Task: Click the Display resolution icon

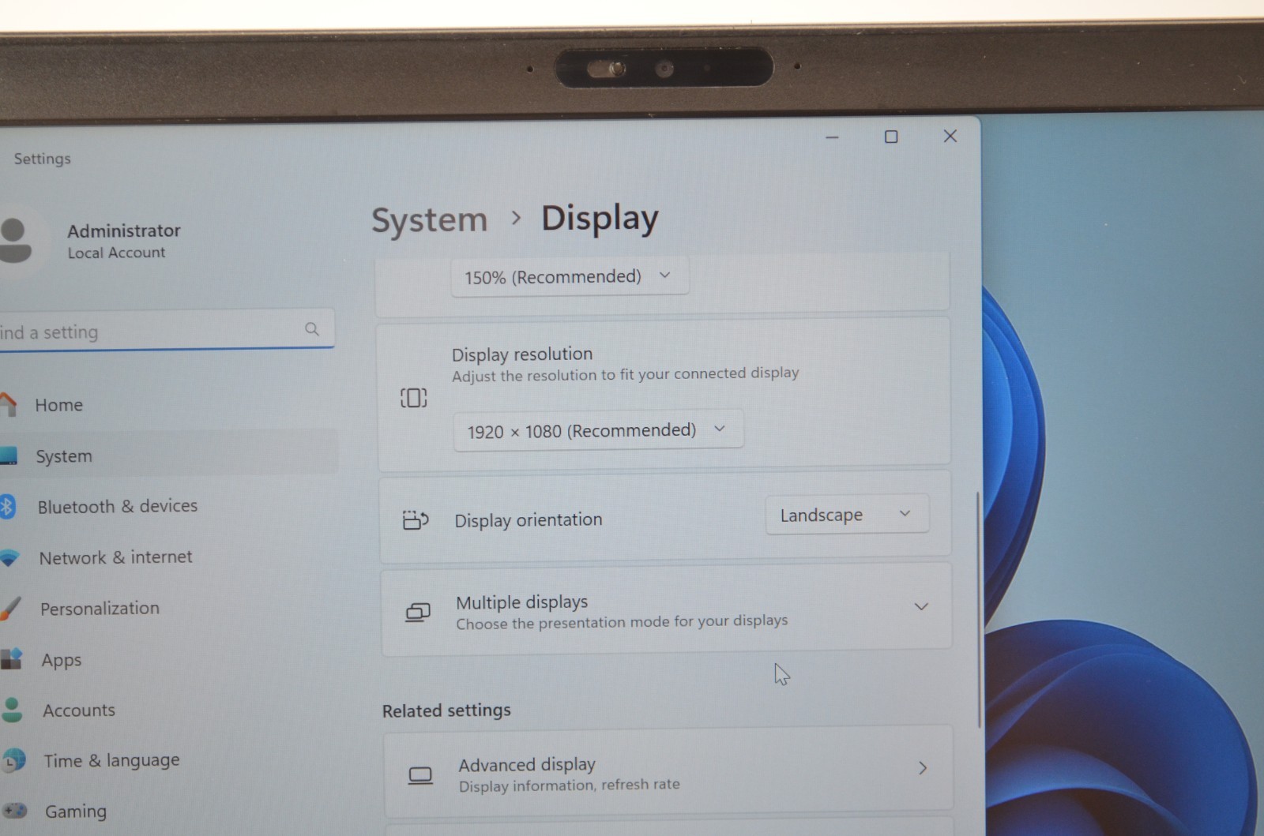Action: pyautogui.click(x=414, y=398)
